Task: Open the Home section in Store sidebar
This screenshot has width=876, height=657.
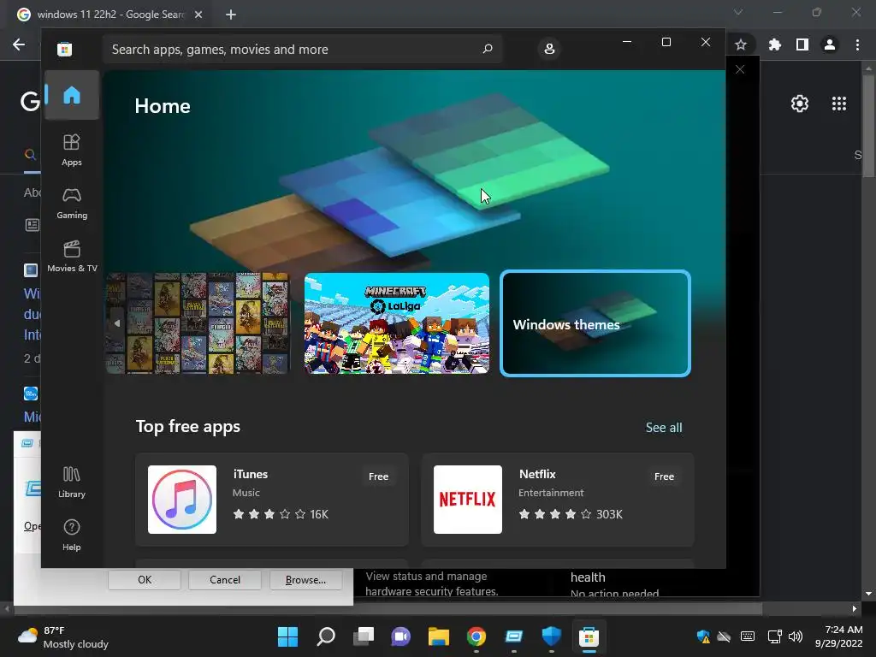Action: pyautogui.click(x=72, y=95)
